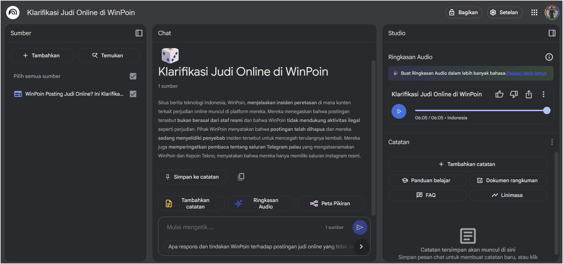Give thumbs down to audio overview
Screen dimensions: 563x264
[514, 94]
